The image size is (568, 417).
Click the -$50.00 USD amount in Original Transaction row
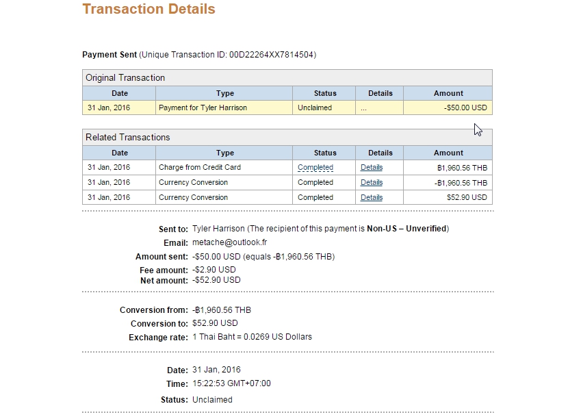pos(465,108)
